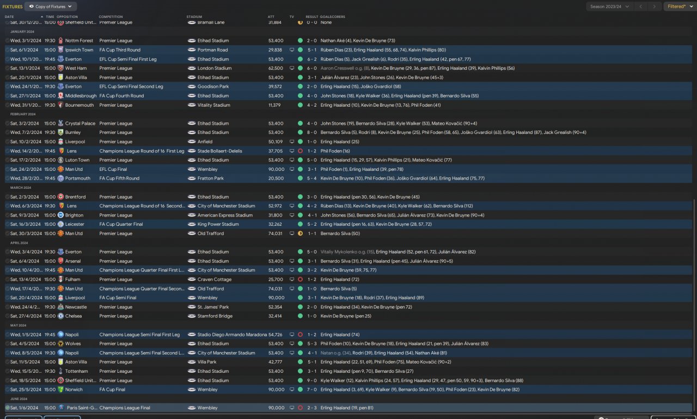Click the Brighton club badge
Viewport: 697px width, 419px height.
point(60,215)
